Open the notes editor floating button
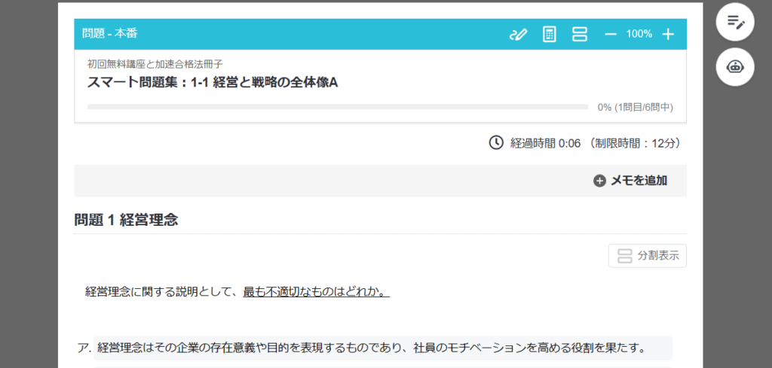This screenshot has width=772, height=368. [x=735, y=23]
